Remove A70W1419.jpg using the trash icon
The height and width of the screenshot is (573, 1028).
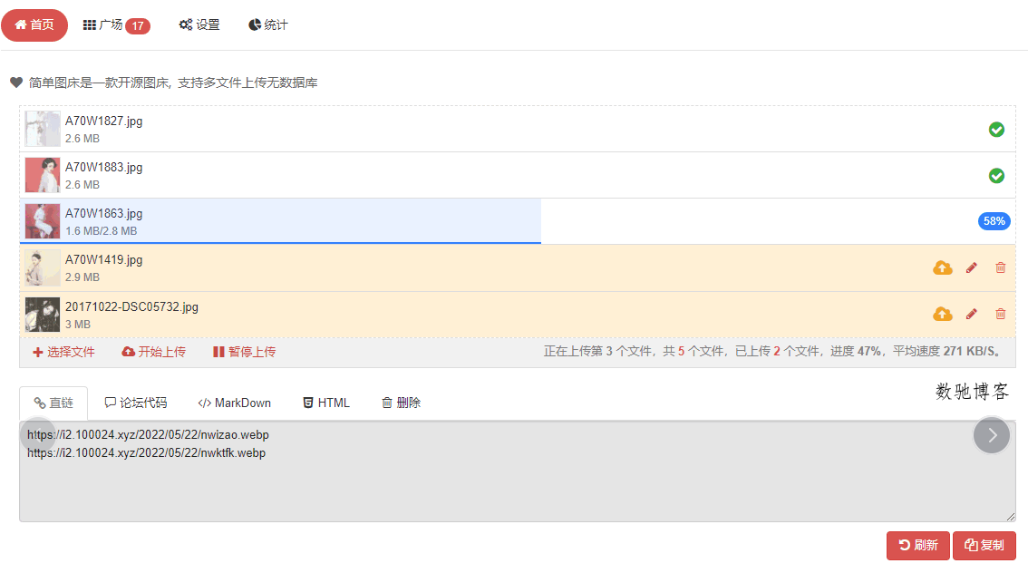tap(1001, 267)
